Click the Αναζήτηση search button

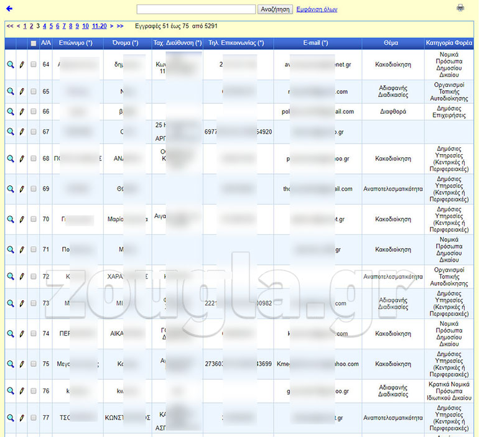[x=275, y=9]
